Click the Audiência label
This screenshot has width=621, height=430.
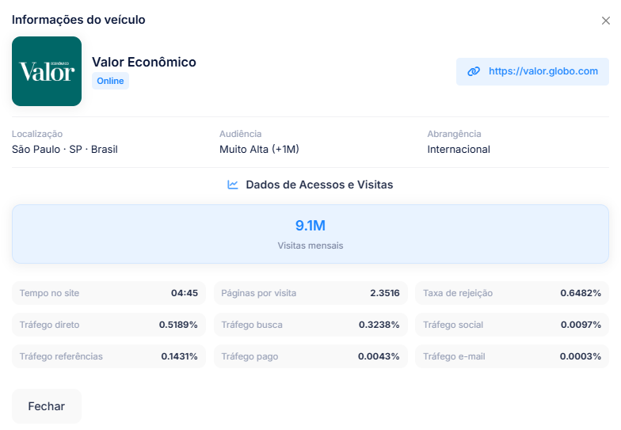pos(241,134)
